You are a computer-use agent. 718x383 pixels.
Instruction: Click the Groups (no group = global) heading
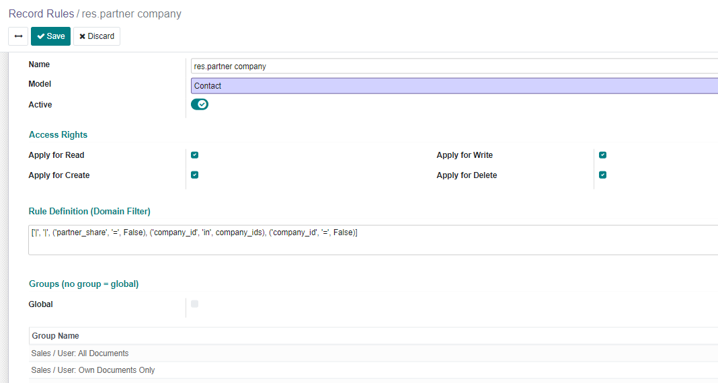pyautogui.click(x=84, y=284)
